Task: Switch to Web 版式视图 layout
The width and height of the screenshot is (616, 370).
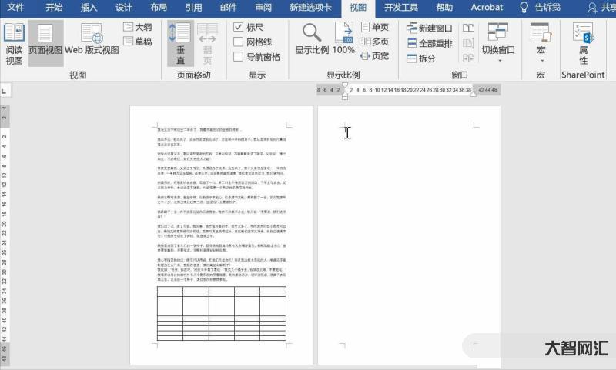Action: (92, 43)
